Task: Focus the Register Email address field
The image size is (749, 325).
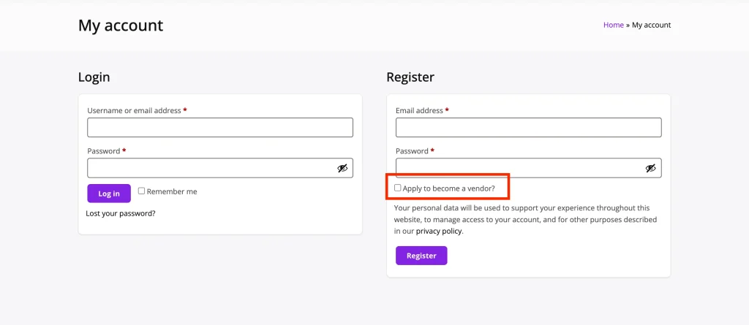Action: coord(528,127)
